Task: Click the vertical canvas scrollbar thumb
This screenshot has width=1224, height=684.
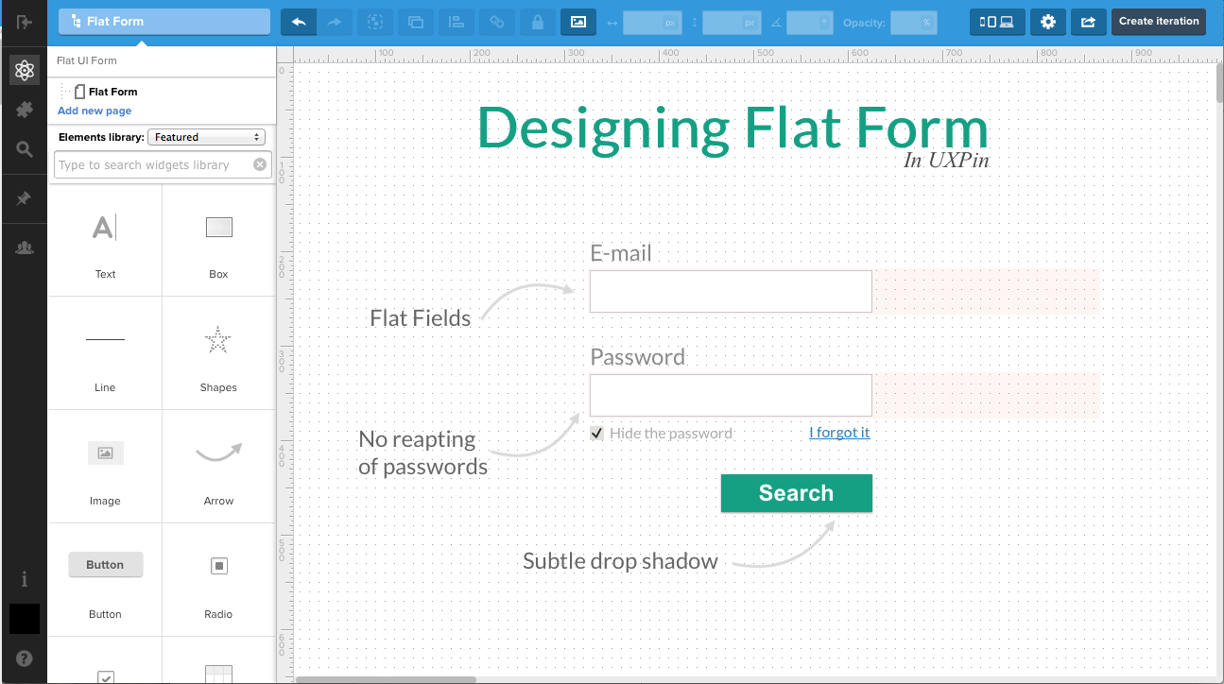Action: (x=1219, y=83)
